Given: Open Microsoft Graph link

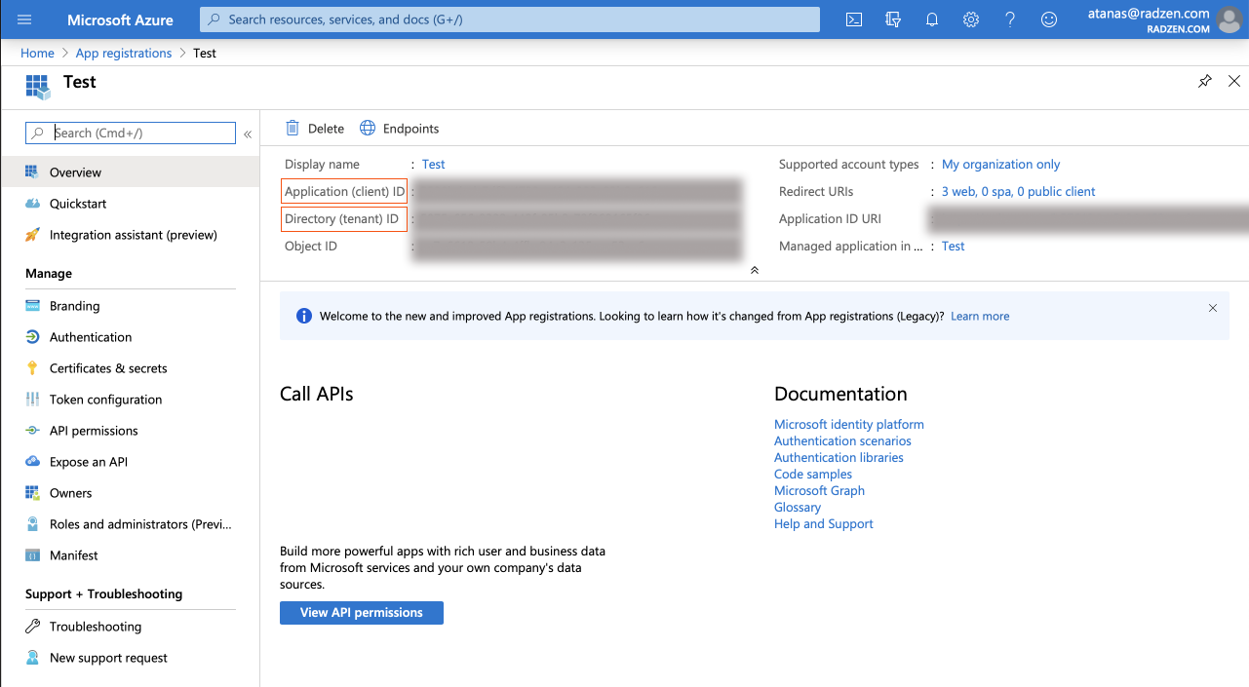Looking at the screenshot, I should [x=819, y=491].
